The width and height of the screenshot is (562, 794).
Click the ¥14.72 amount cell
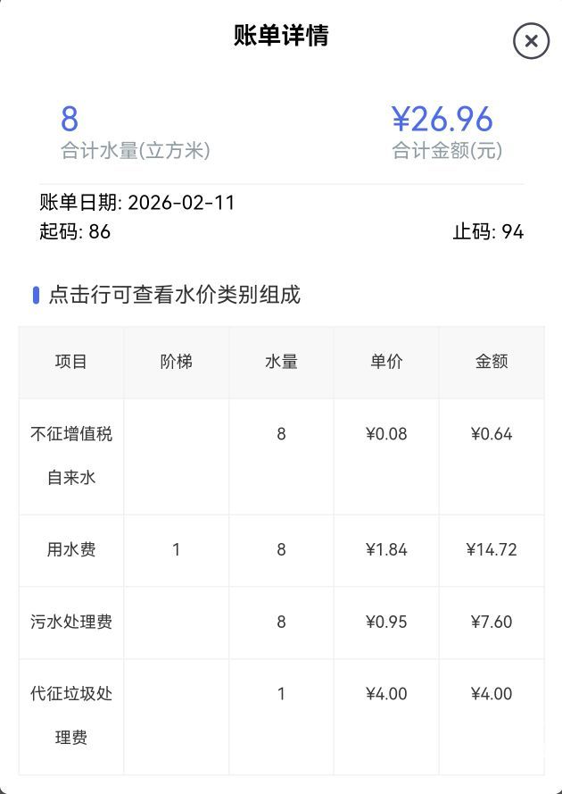(x=492, y=550)
